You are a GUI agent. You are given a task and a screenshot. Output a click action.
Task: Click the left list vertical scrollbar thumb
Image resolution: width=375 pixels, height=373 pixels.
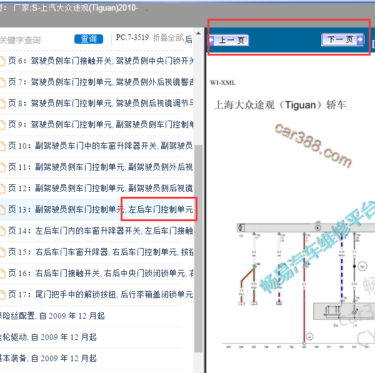198,248
